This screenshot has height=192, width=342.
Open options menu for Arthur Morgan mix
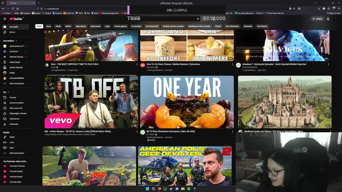pos(137,131)
